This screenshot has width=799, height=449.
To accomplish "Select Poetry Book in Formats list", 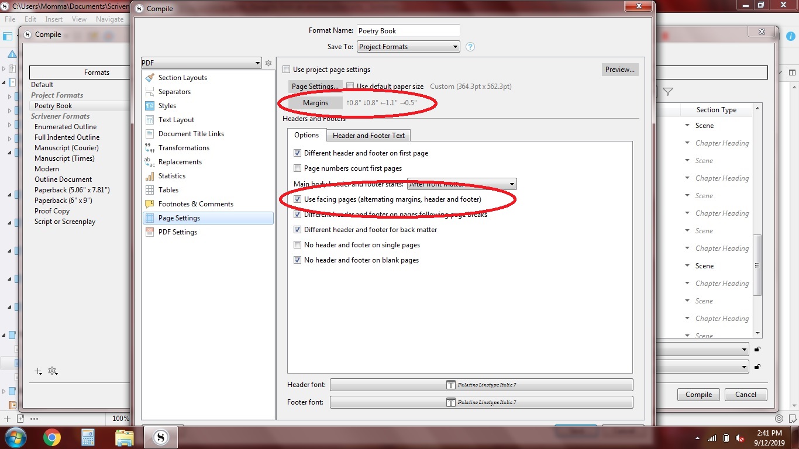I will (x=53, y=106).
